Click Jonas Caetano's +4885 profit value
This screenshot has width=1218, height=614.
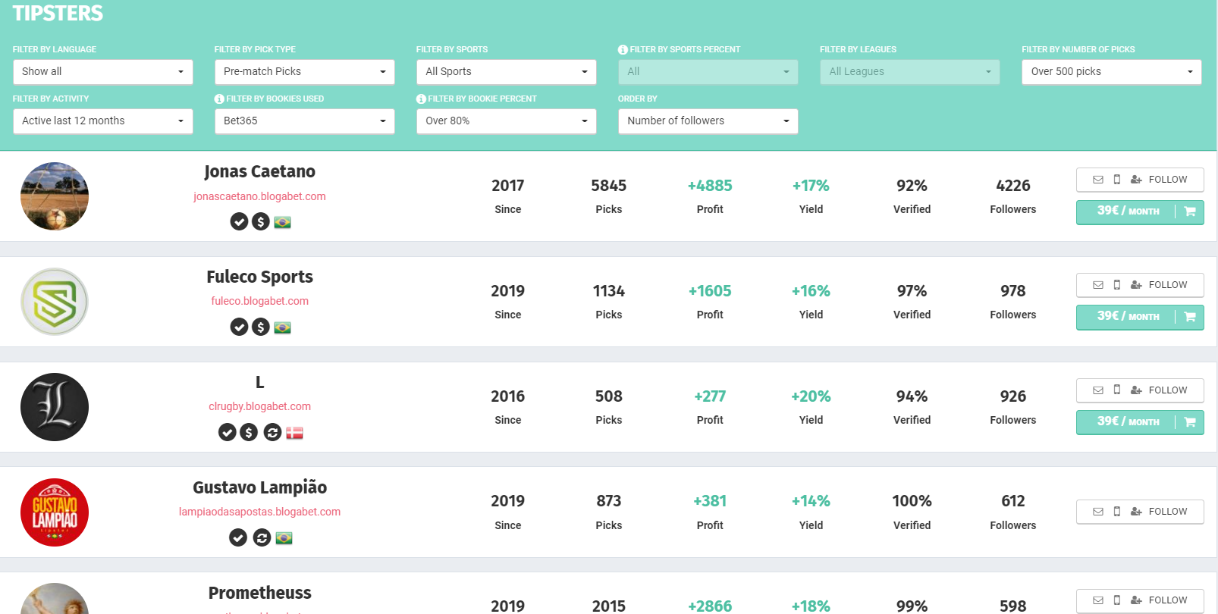point(710,186)
